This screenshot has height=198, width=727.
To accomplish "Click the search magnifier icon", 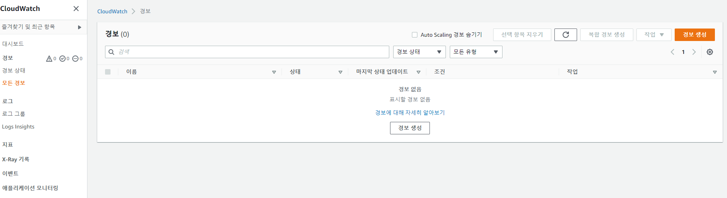I will pos(111,52).
